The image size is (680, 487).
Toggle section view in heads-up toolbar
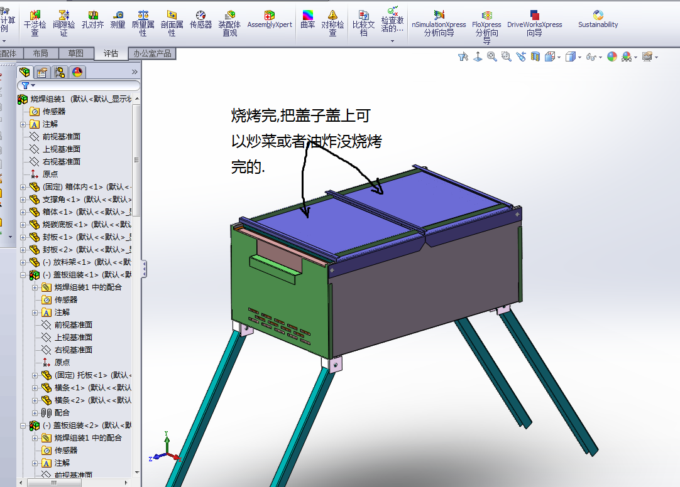pos(535,56)
